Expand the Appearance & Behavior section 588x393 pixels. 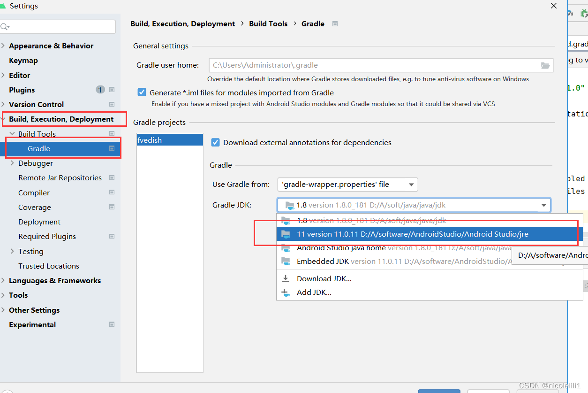pyautogui.click(x=4, y=46)
